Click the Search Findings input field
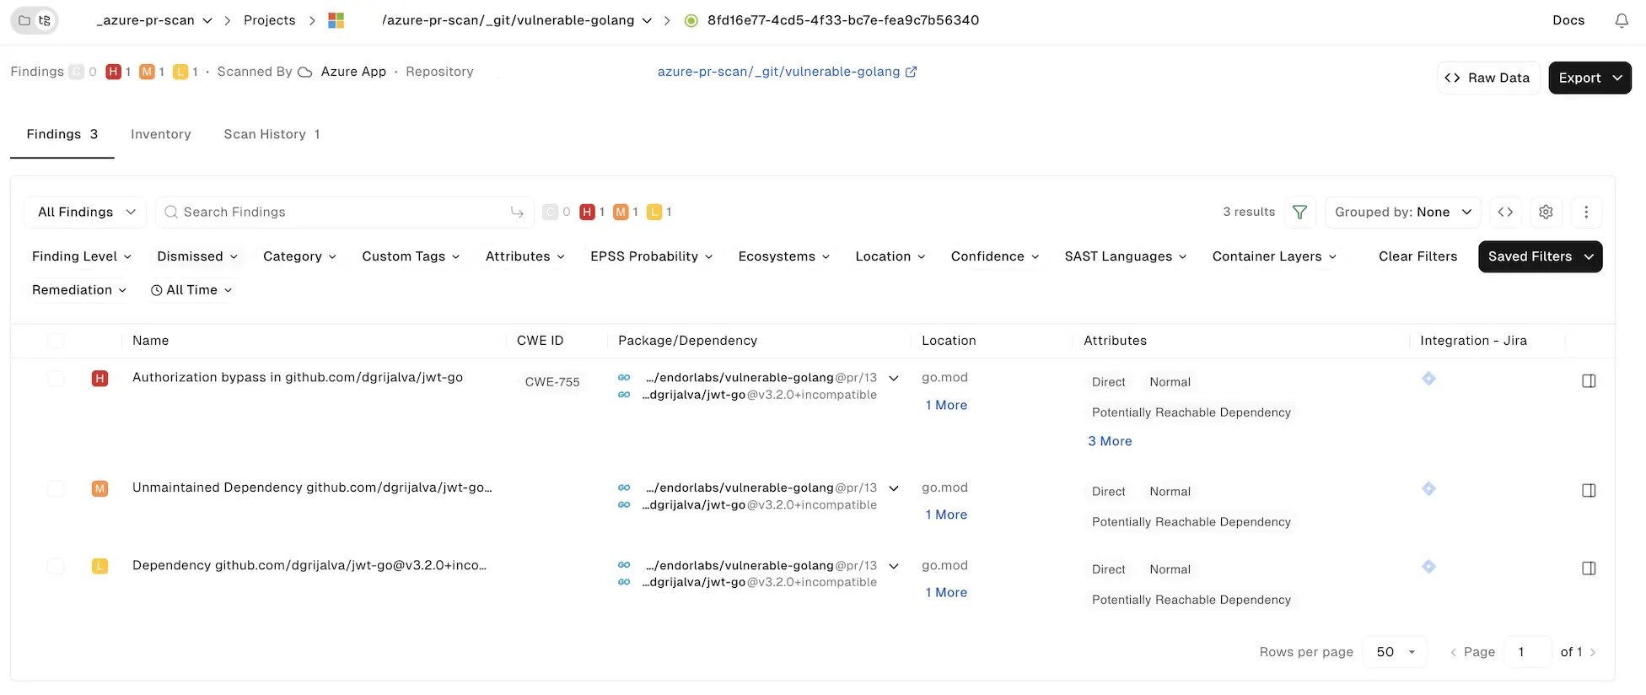This screenshot has height=695, width=1646. [x=344, y=212]
